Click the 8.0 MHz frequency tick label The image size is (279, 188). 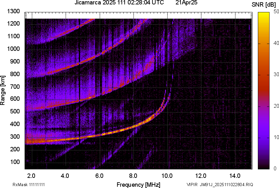(x=133, y=176)
